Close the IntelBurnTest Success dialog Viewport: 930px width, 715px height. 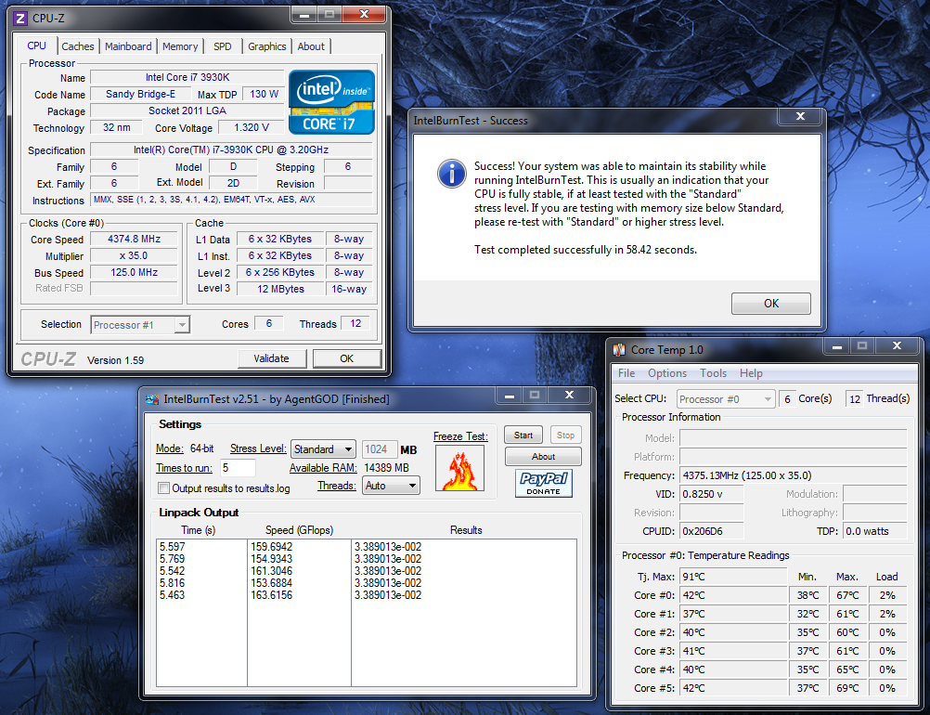pos(800,116)
